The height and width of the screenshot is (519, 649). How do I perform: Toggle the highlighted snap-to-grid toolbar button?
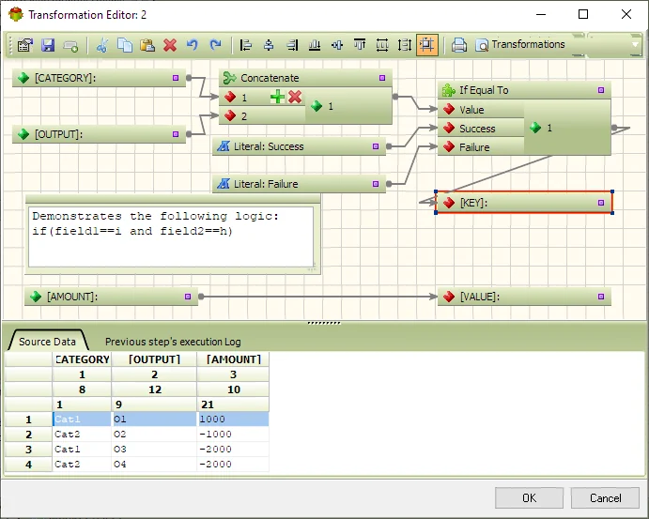pos(427,45)
